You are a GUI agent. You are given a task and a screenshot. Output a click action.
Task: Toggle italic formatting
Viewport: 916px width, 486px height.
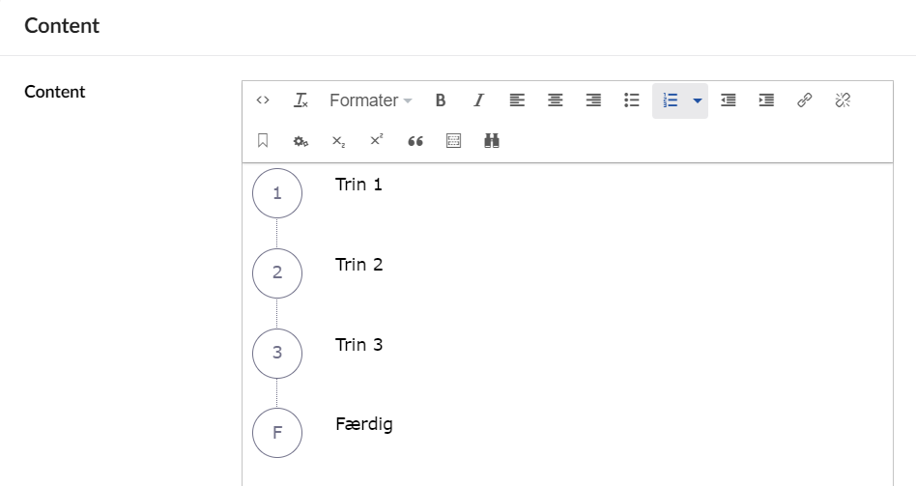tap(478, 100)
